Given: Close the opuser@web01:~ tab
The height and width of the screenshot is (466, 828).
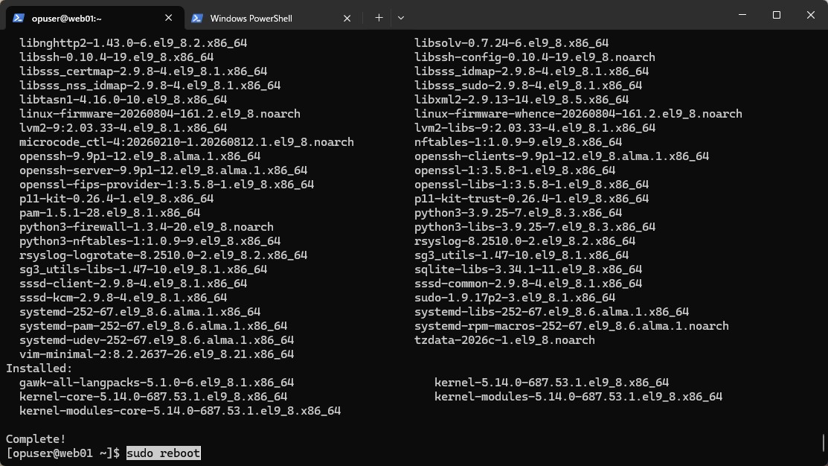Looking at the screenshot, I should point(168,18).
